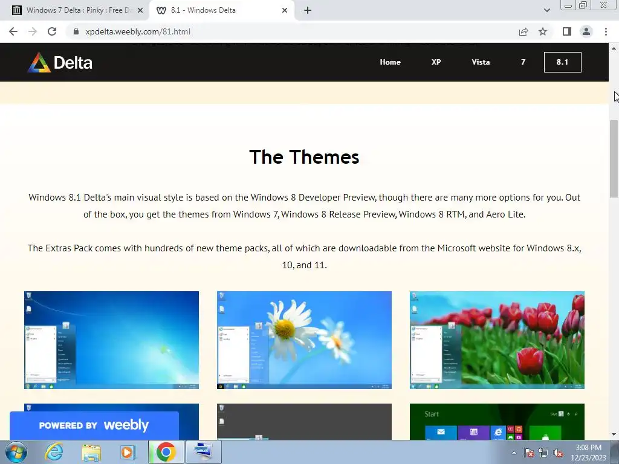
Task: Launch Internet Explorer from taskbar
Action: (54, 452)
